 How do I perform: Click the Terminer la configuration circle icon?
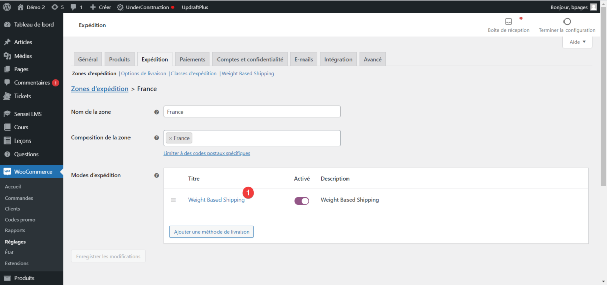(567, 22)
